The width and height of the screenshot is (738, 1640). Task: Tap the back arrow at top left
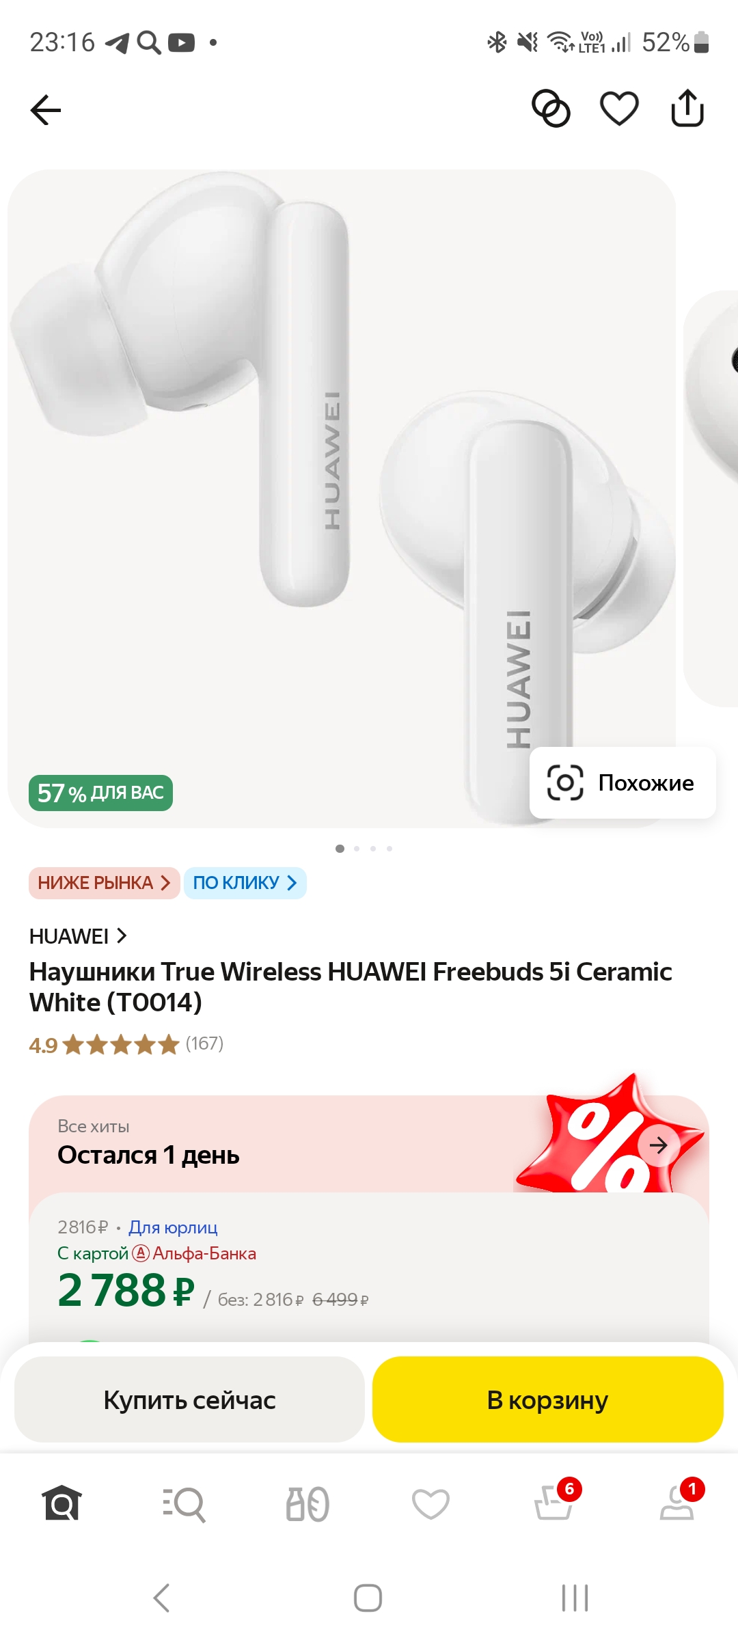point(46,109)
